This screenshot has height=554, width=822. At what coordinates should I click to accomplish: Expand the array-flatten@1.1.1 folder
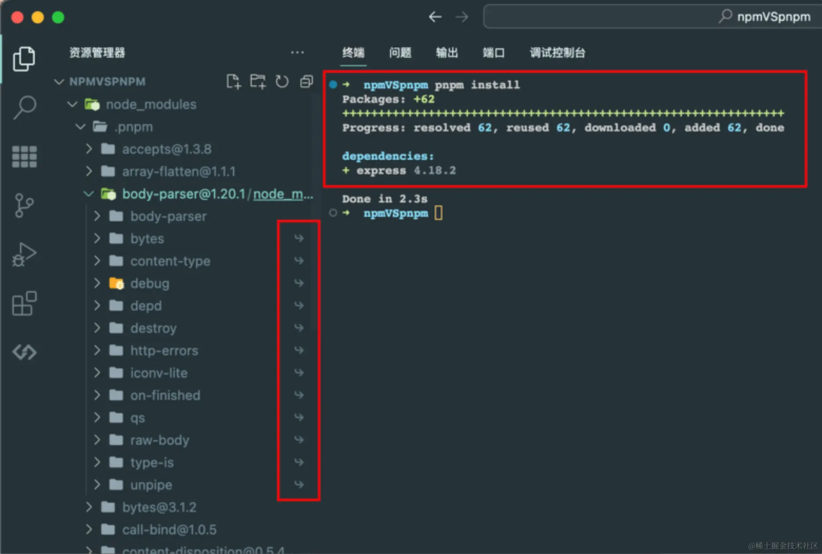point(89,171)
